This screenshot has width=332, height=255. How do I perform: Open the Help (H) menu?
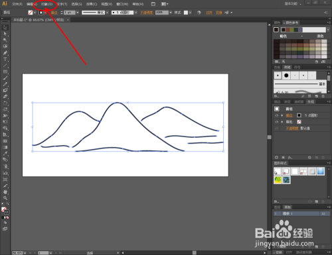[x=138, y=4]
